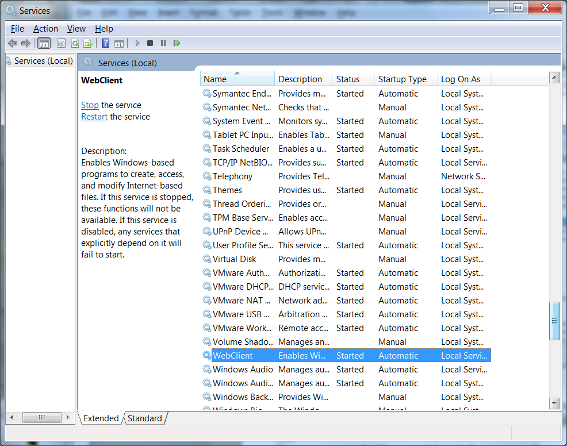Sort list by Name column header
Screen dimensions: 567x446
tap(237, 79)
